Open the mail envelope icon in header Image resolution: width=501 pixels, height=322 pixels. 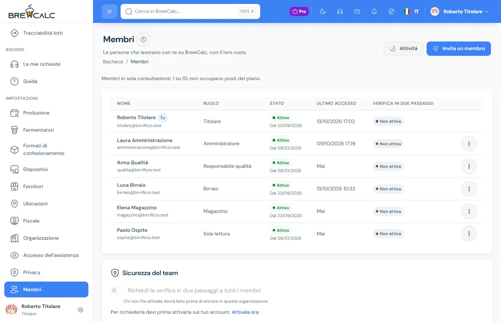click(x=357, y=11)
